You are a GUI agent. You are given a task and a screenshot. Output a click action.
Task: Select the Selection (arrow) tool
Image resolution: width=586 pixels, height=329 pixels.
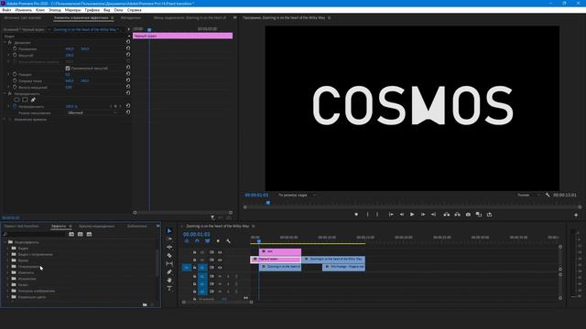(169, 231)
